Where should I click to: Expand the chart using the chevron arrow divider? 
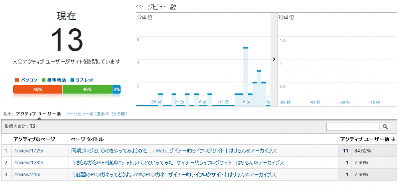coord(274,59)
